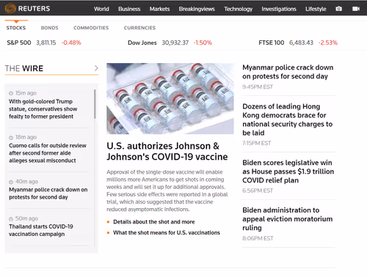Open Breakingviews in the nav bar

tap(197, 9)
